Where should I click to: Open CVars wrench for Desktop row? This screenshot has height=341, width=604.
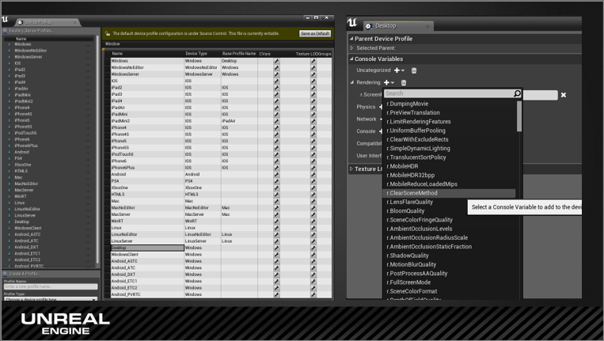[x=276, y=248]
